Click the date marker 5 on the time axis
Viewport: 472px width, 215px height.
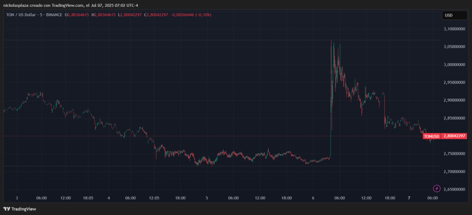(x=207, y=198)
